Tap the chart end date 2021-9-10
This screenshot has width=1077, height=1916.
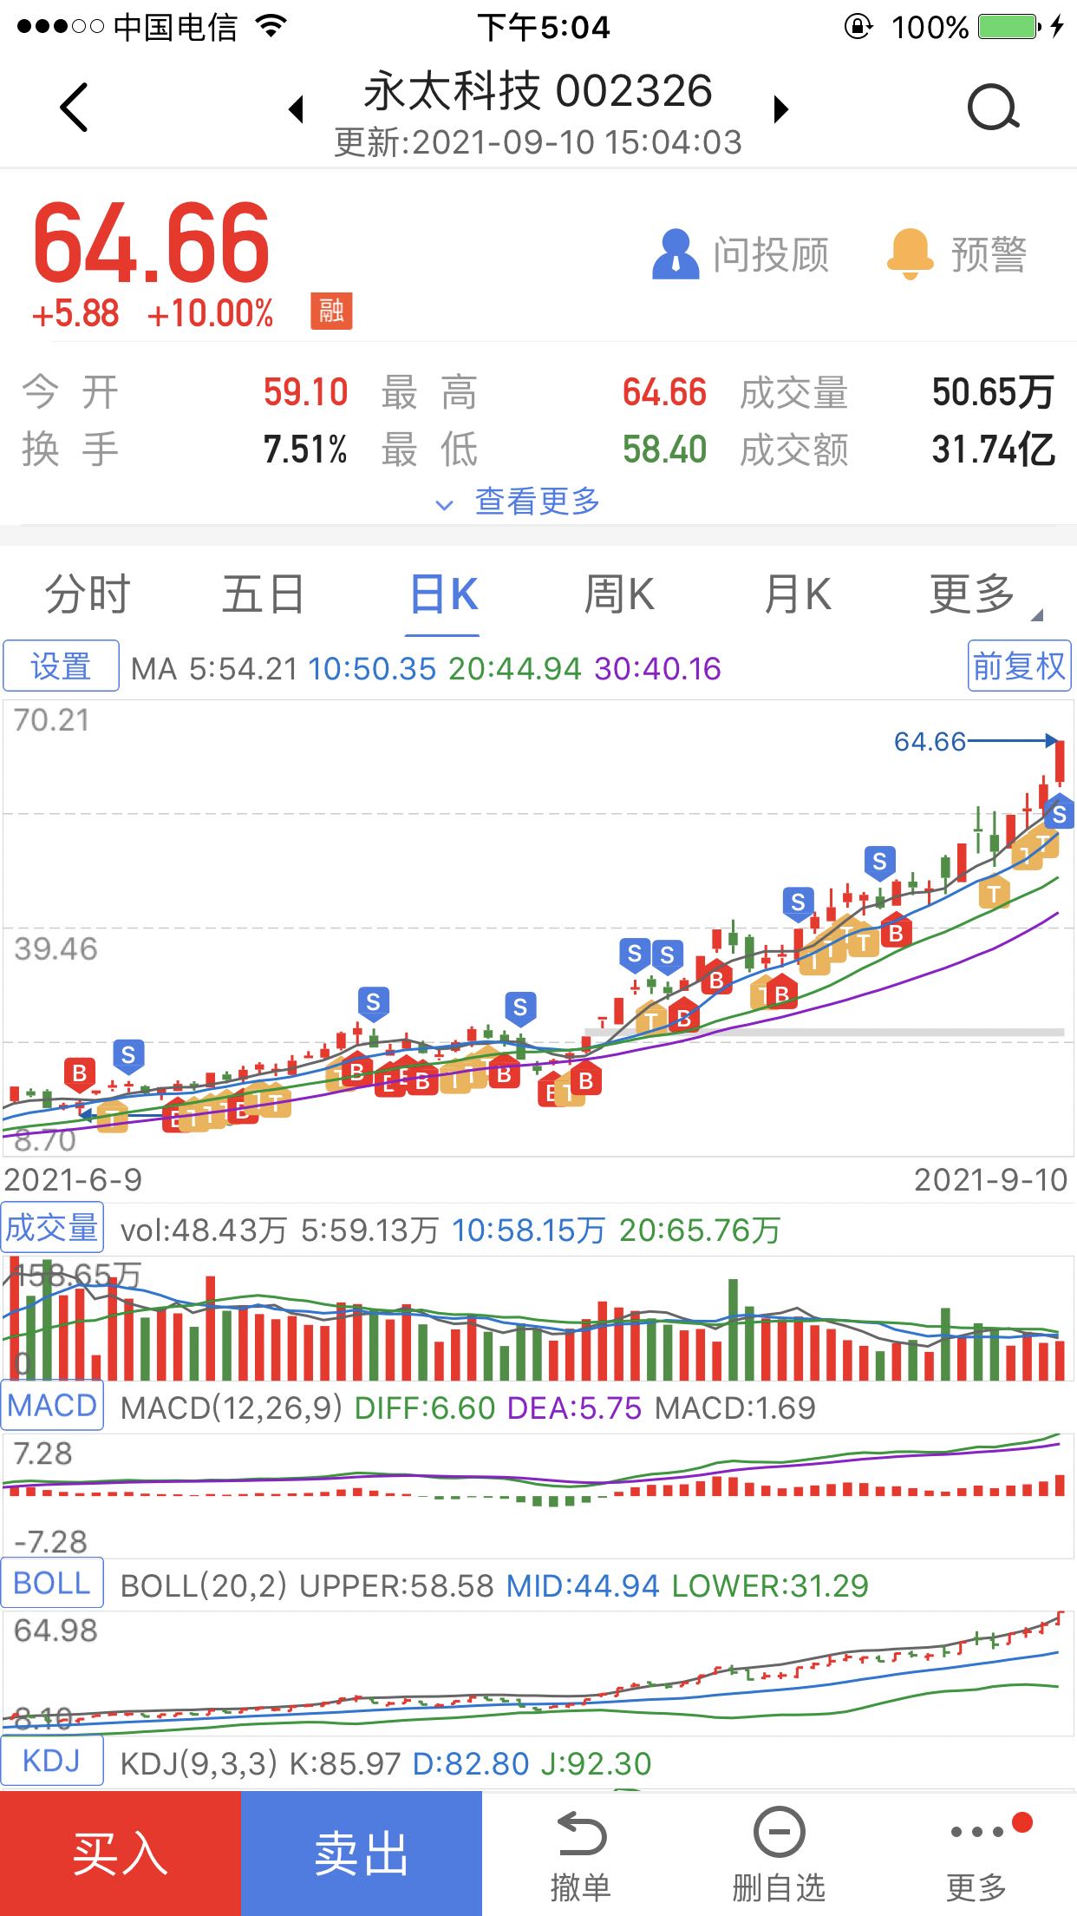[990, 1179]
